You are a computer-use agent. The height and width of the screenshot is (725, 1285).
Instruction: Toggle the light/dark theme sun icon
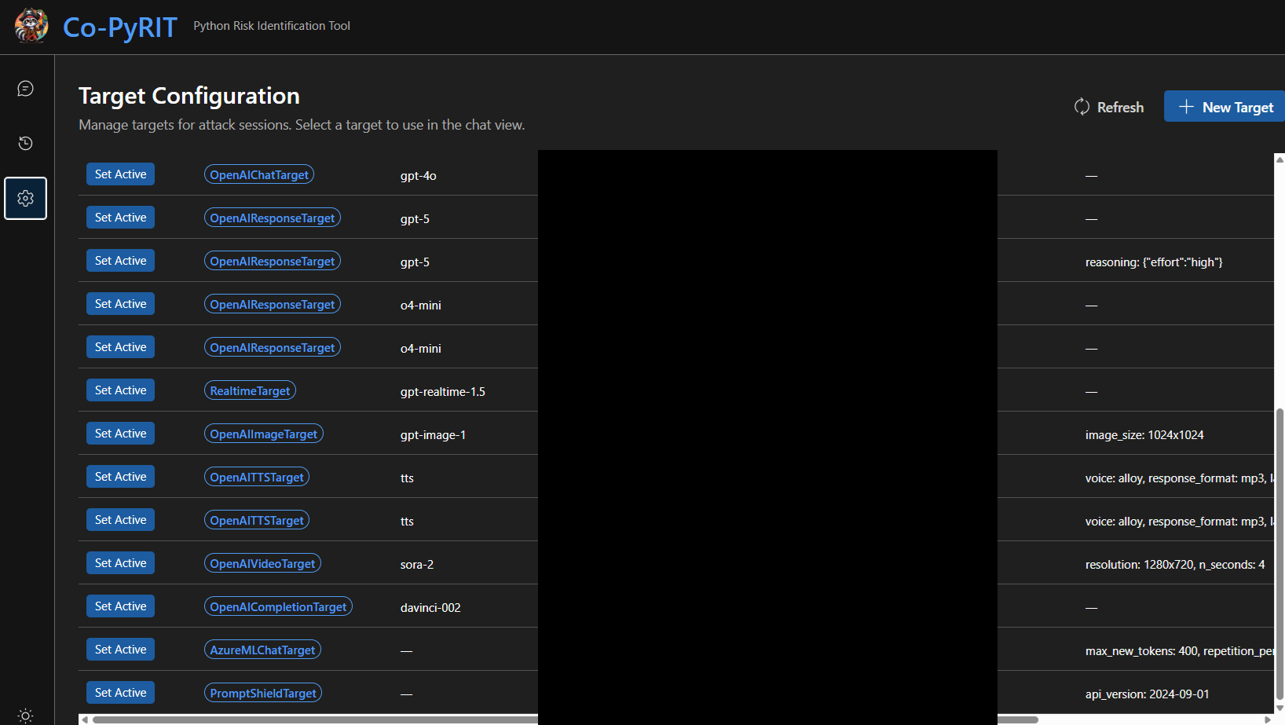point(26,716)
